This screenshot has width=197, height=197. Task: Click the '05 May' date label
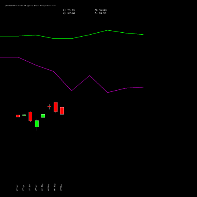coord(48,188)
